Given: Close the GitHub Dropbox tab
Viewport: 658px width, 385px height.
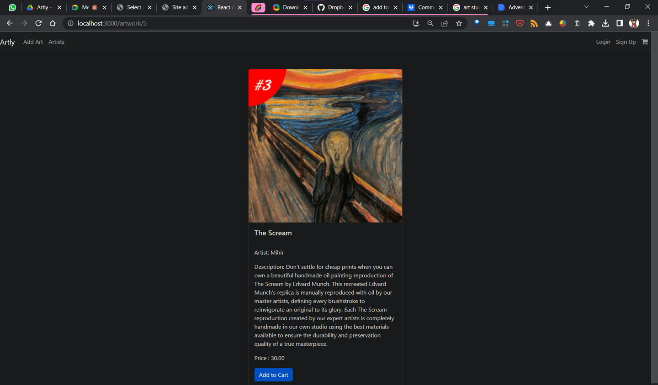Looking at the screenshot, I should [350, 7].
